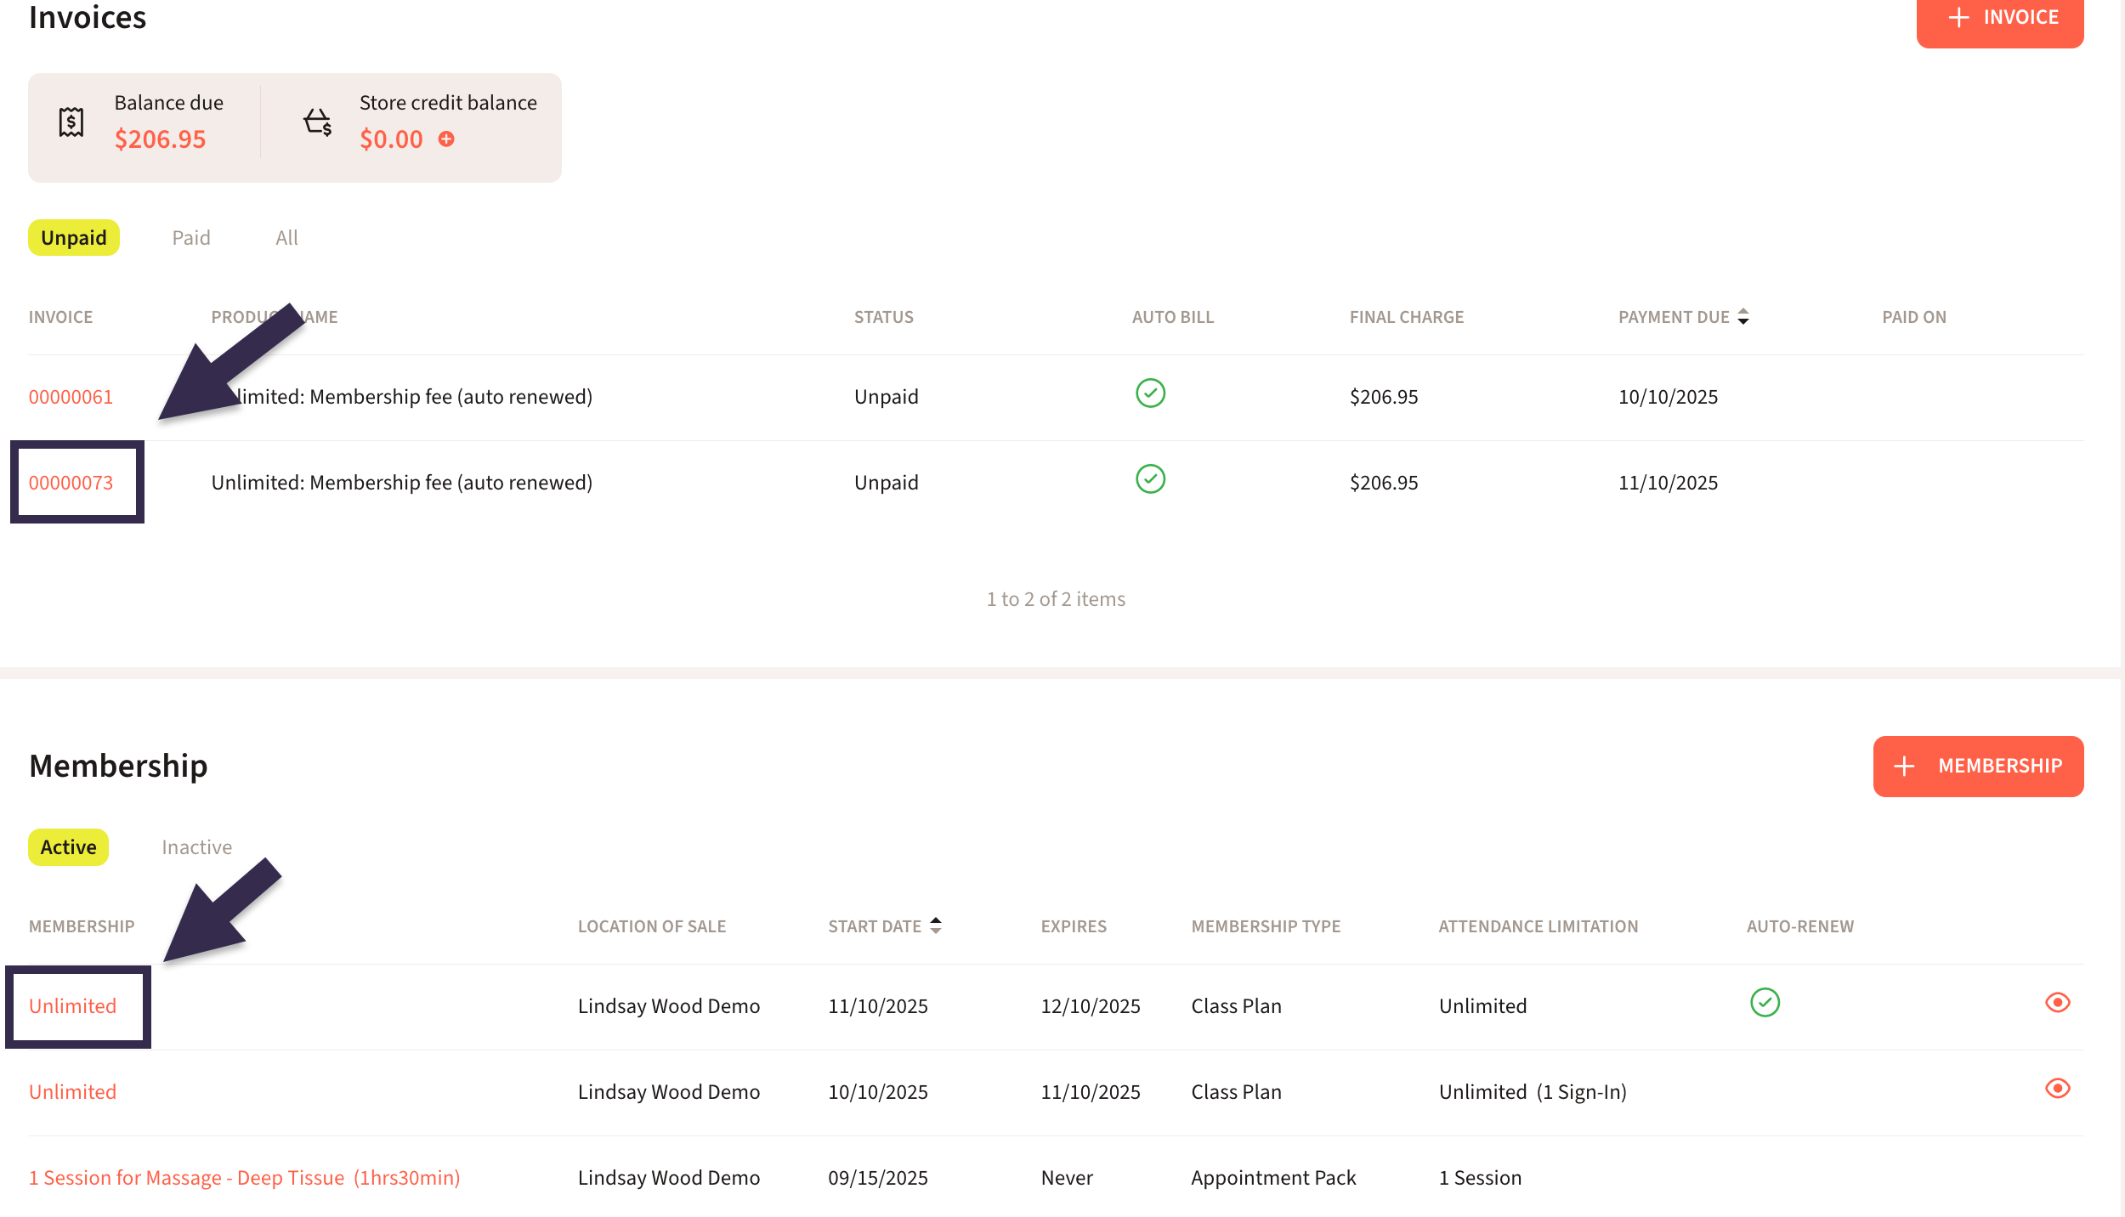The image size is (2125, 1217).
Task: Add a membership using + MEMBERSHIP button
Action: coord(1978,766)
